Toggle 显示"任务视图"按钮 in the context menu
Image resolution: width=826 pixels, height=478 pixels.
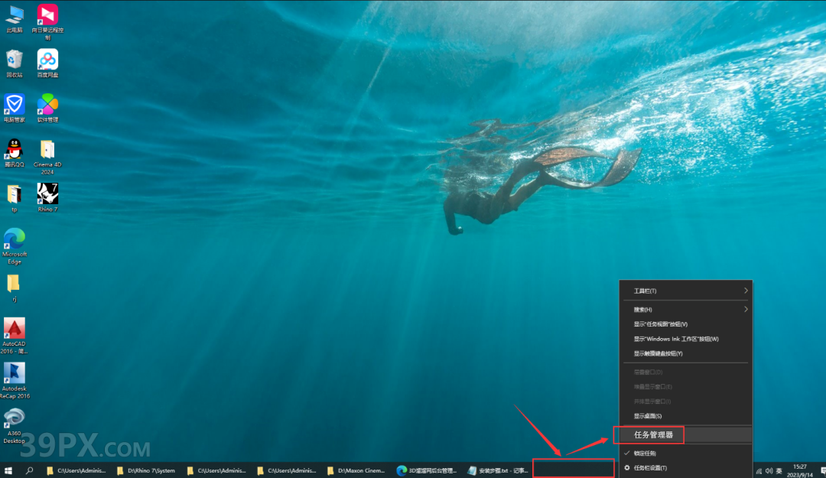[x=660, y=324]
